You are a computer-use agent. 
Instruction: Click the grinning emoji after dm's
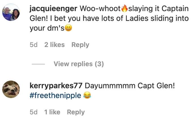(68, 28)
